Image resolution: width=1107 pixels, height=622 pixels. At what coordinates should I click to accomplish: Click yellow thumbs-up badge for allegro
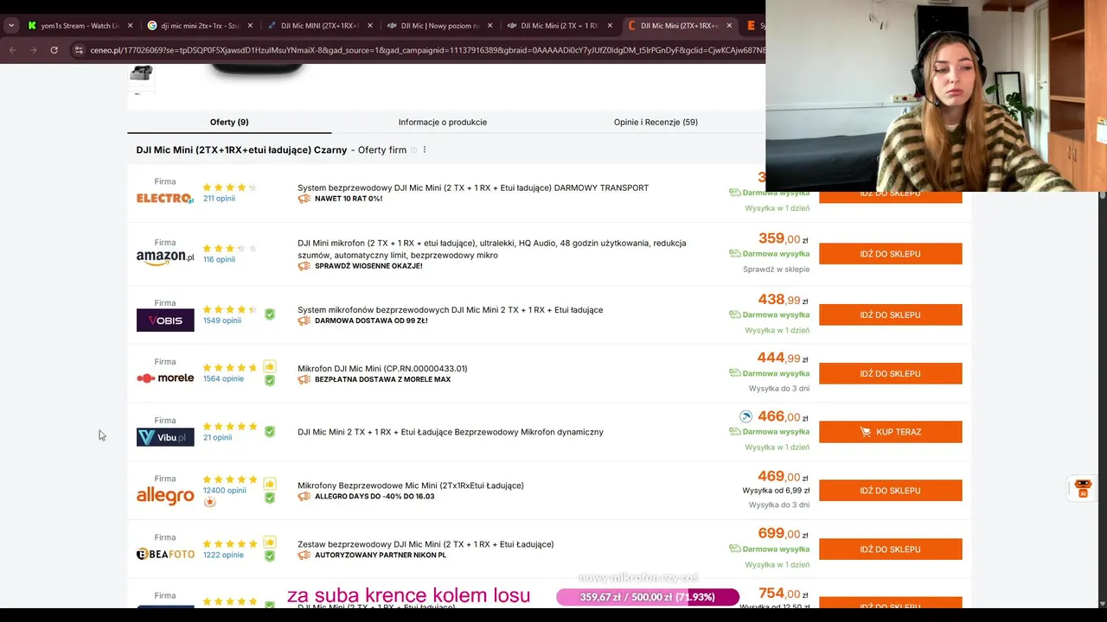[270, 484]
